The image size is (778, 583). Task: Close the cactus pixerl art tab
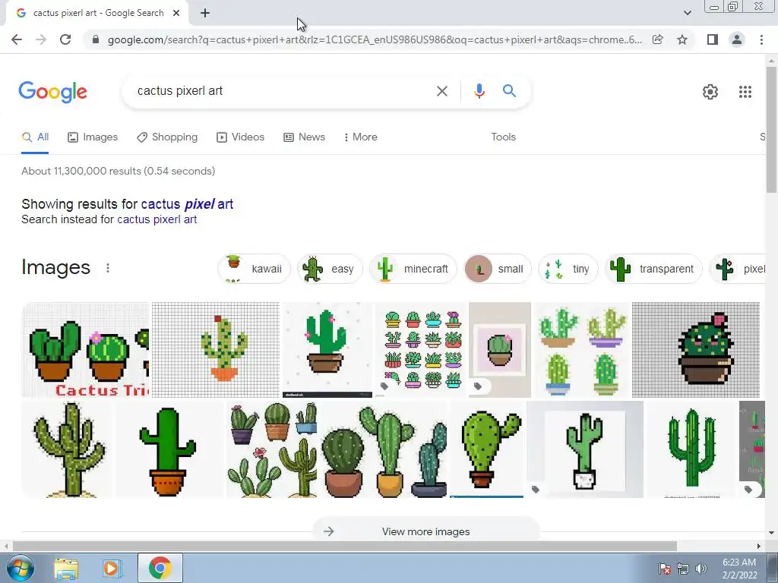point(176,13)
